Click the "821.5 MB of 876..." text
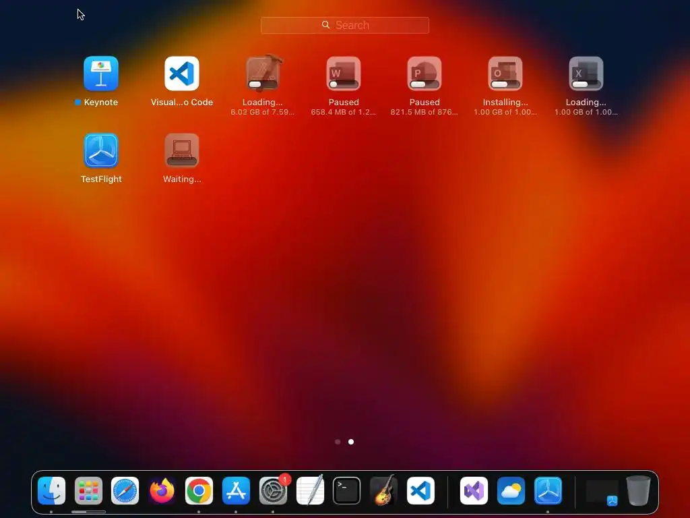 425,113
